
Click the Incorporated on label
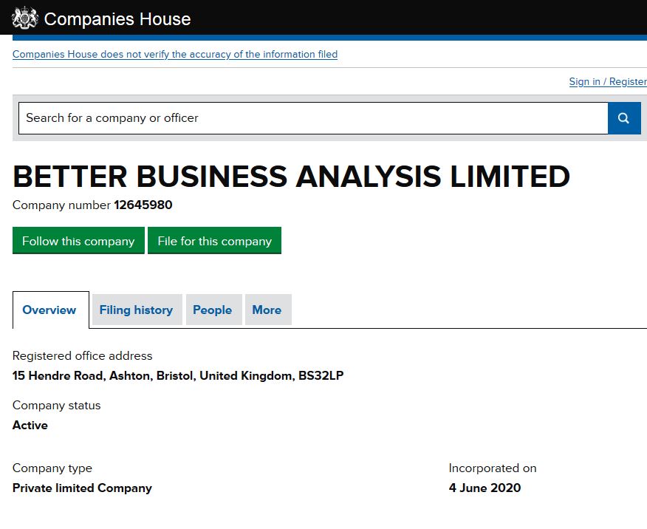tap(493, 468)
